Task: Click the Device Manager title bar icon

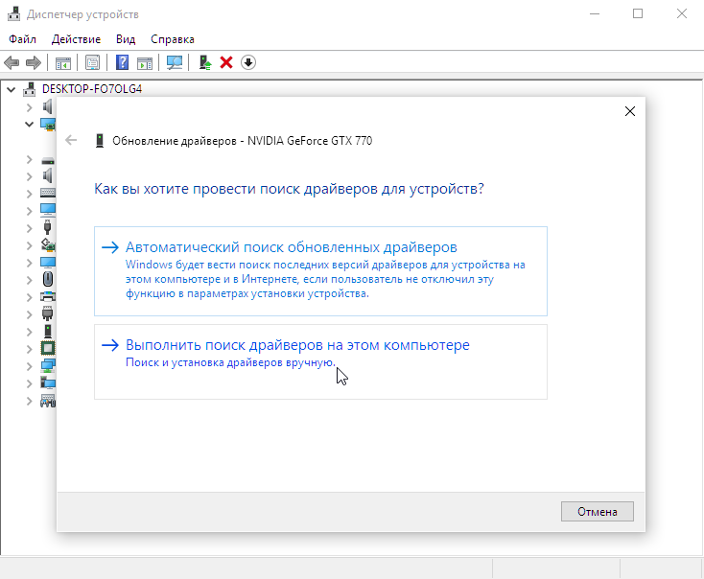Action: [x=14, y=14]
